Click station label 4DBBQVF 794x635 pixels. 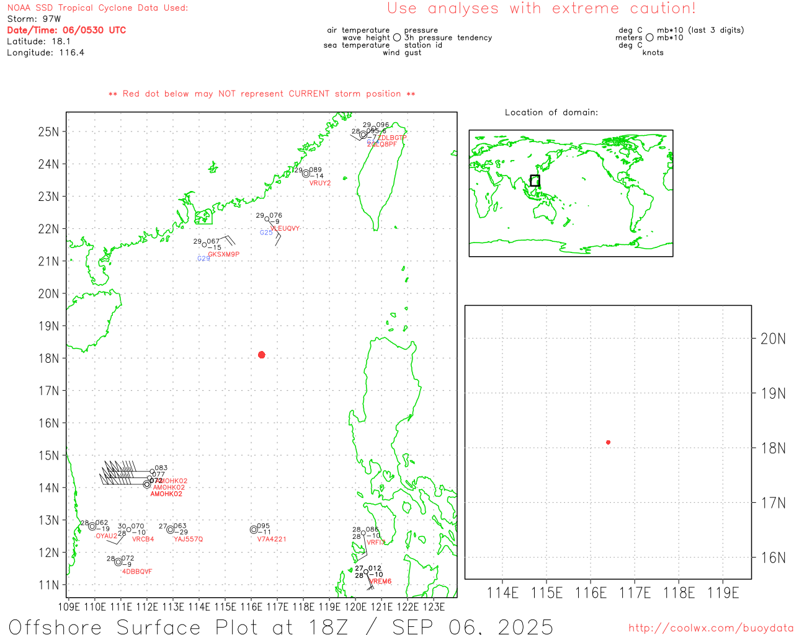(x=137, y=572)
